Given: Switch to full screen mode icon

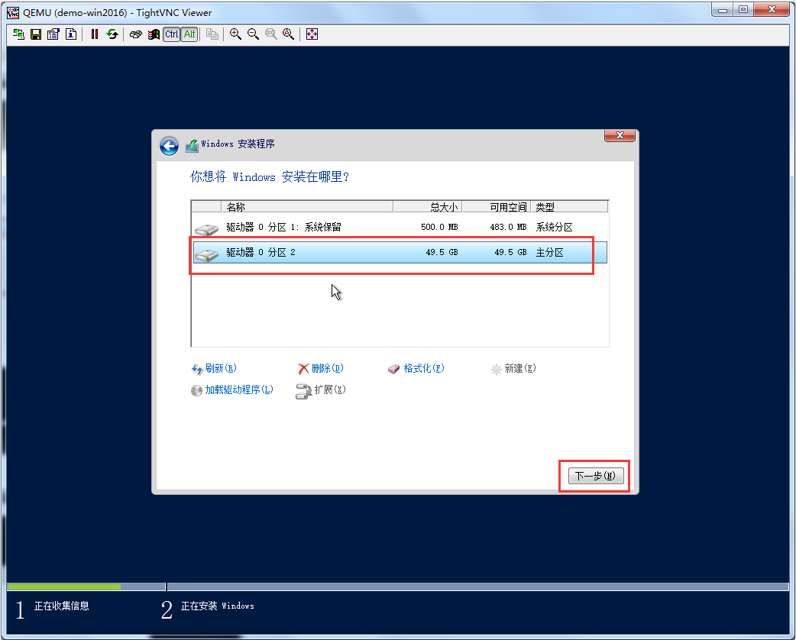Looking at the screenshot, I should click(312, 34).
